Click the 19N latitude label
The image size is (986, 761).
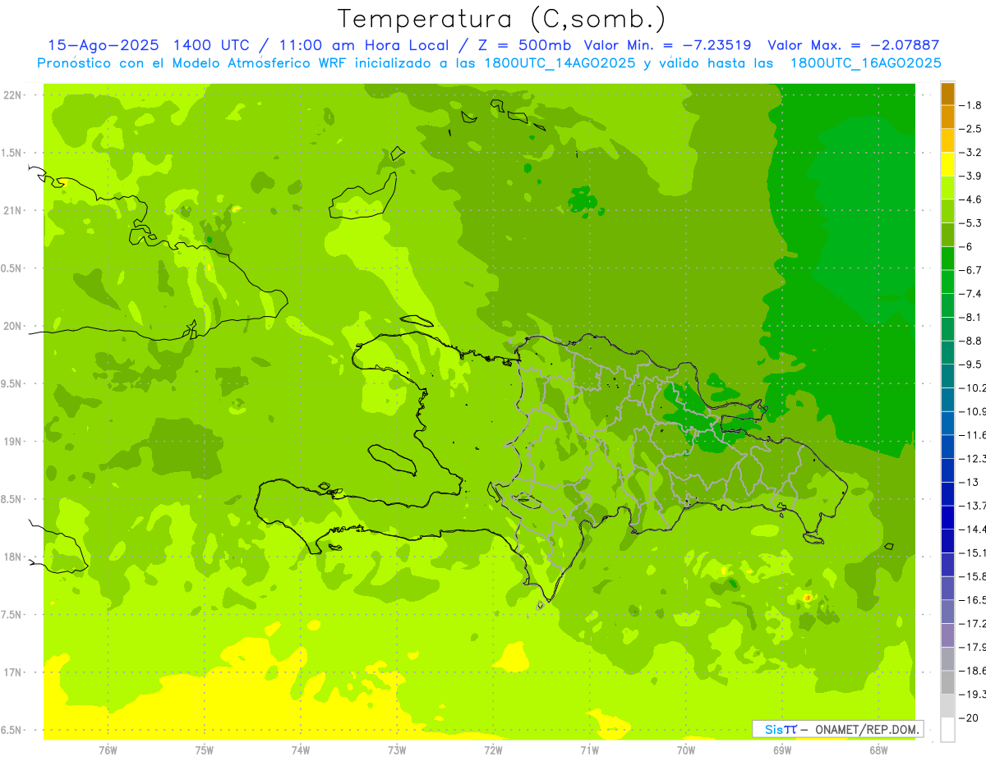tap(13, 442)
